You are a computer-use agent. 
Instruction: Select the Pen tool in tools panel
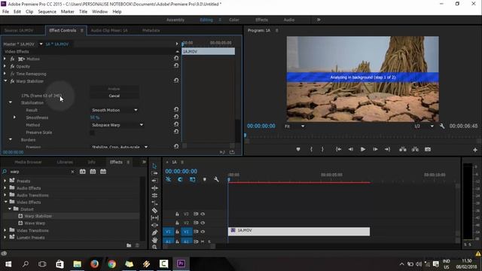pos(154,233)
